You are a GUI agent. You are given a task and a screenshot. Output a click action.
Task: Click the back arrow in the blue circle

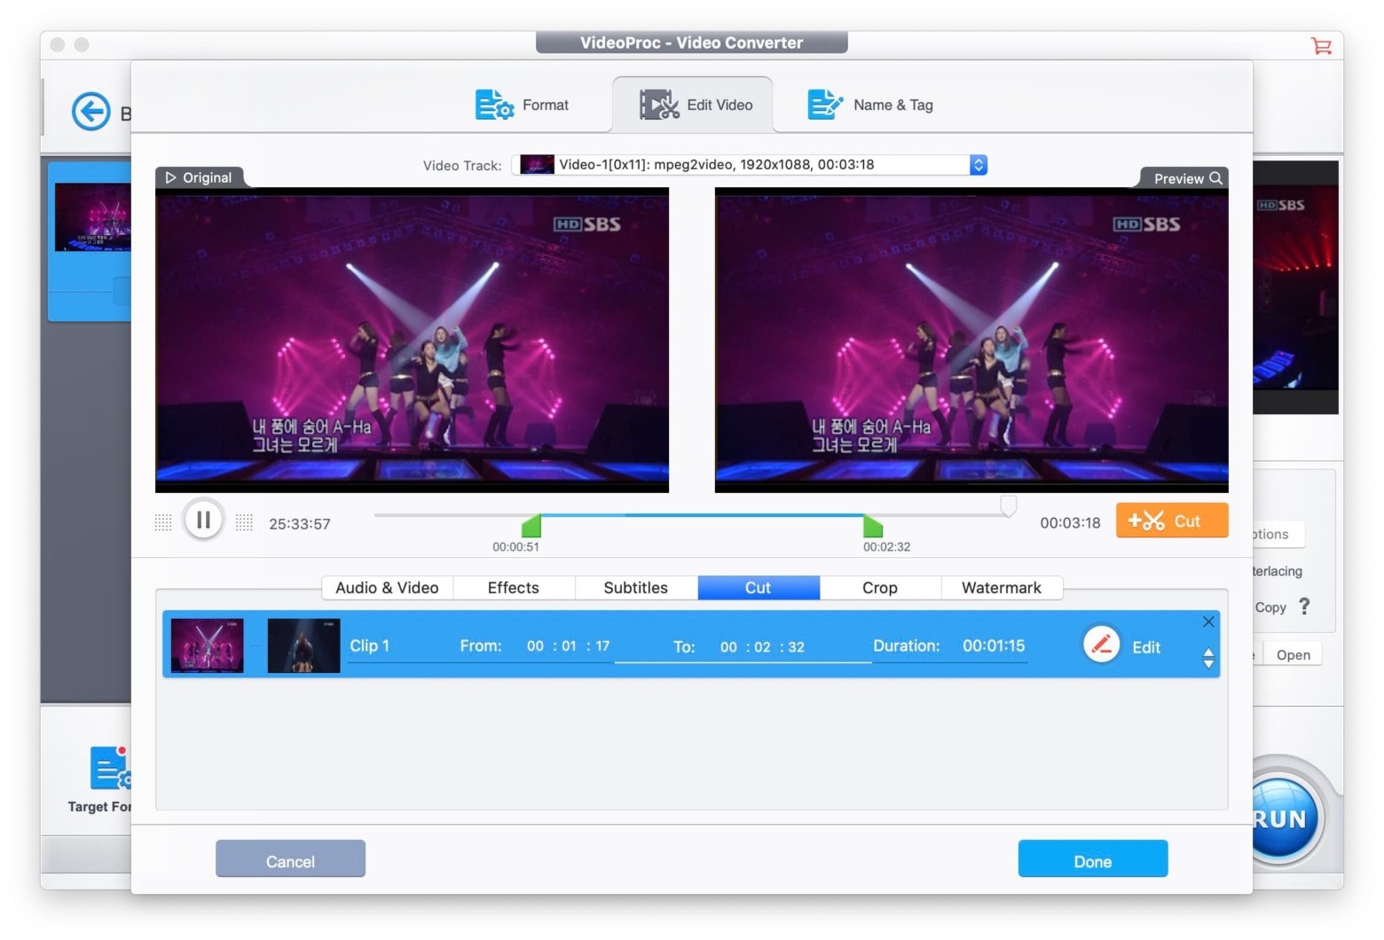pos(90,113)
